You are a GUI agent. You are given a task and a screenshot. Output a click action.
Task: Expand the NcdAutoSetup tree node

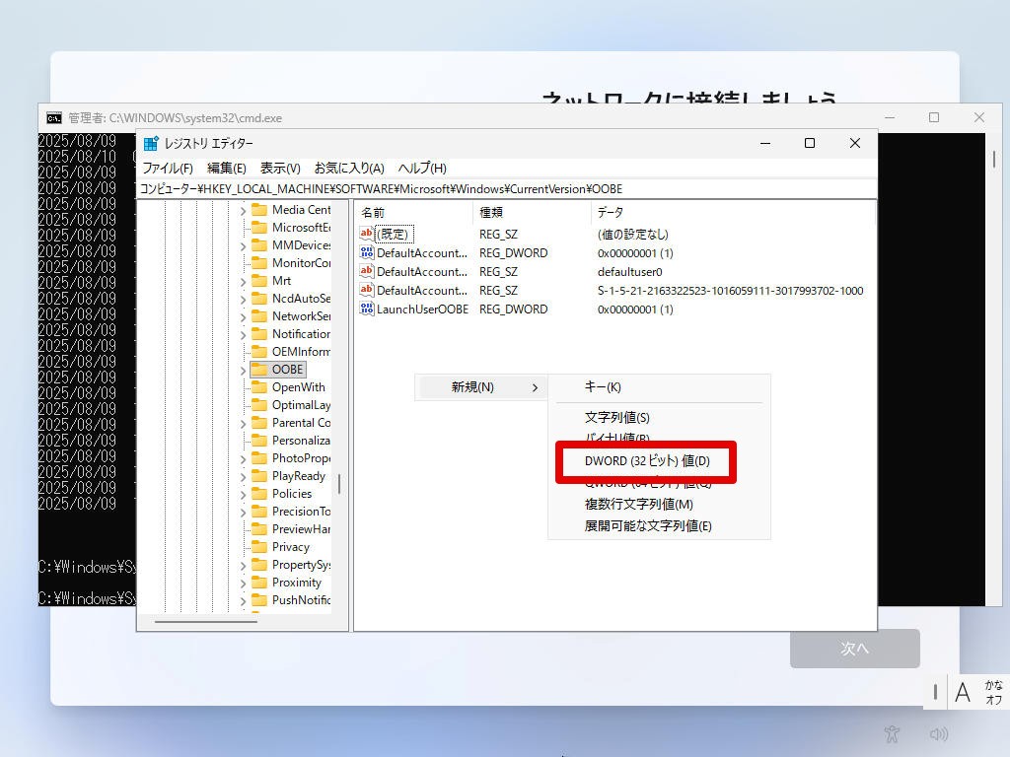coord(243,300)
